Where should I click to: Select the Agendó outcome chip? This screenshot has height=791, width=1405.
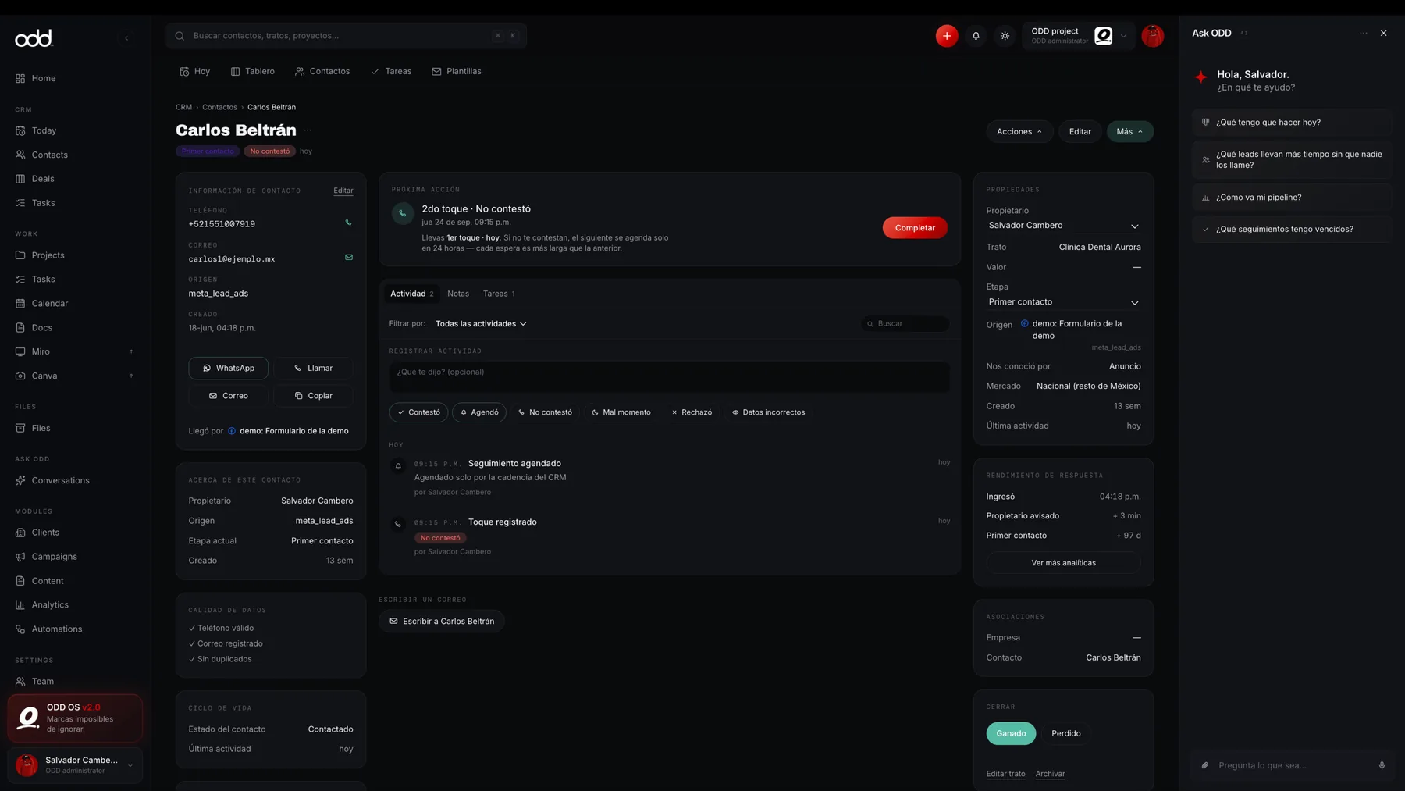coord(478,412)
